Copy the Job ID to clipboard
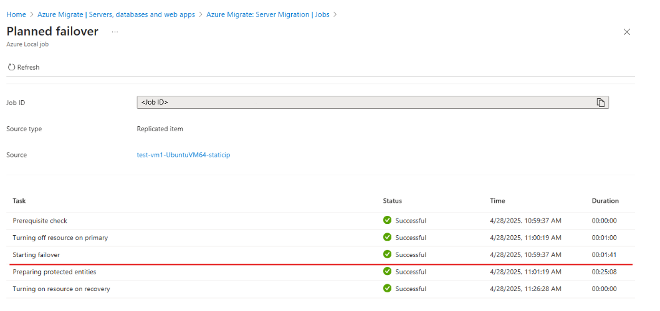This screenshot has height=311, width=660. click(x=601, y=103)
